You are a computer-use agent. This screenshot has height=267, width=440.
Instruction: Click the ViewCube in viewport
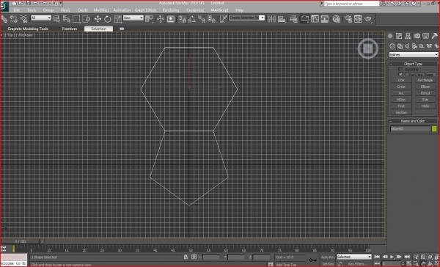click(368, 49)
